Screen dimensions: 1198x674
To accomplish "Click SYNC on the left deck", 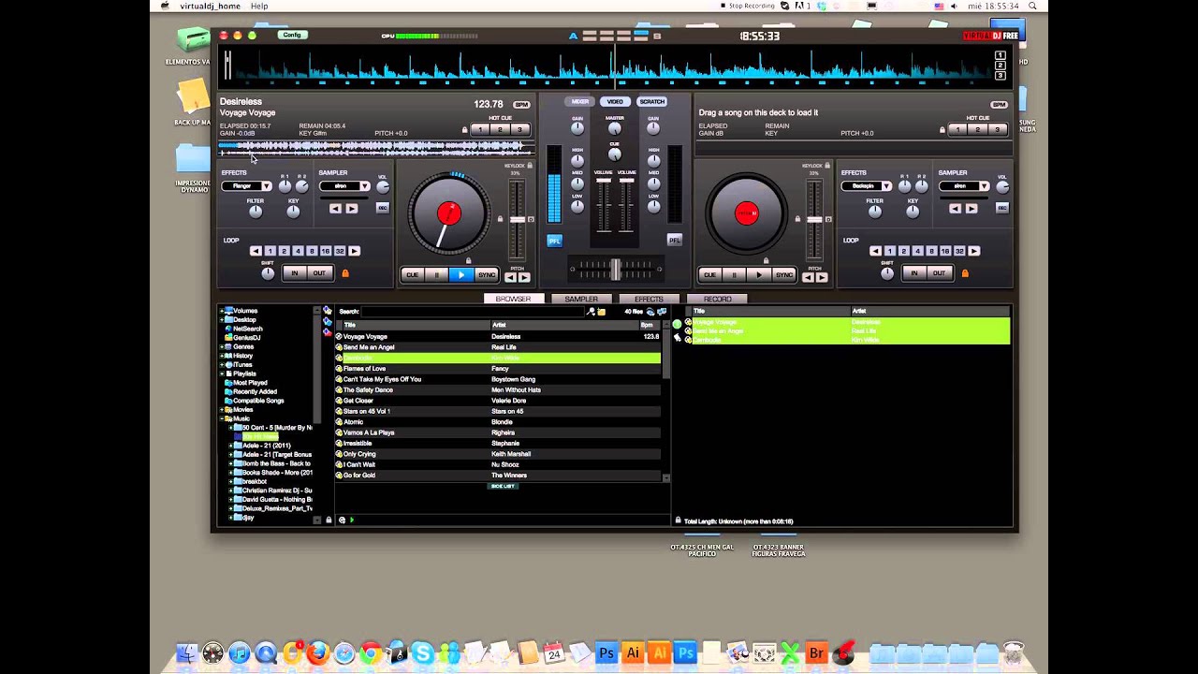I will click(487, 275).
